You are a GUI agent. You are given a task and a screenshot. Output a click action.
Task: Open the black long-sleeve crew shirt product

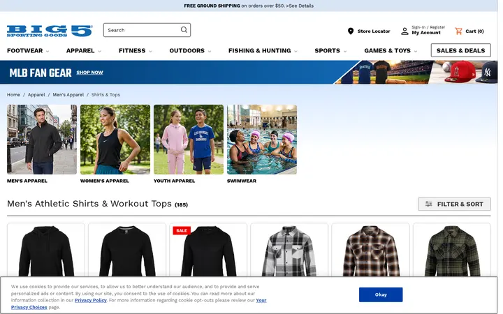click(127, 251)
